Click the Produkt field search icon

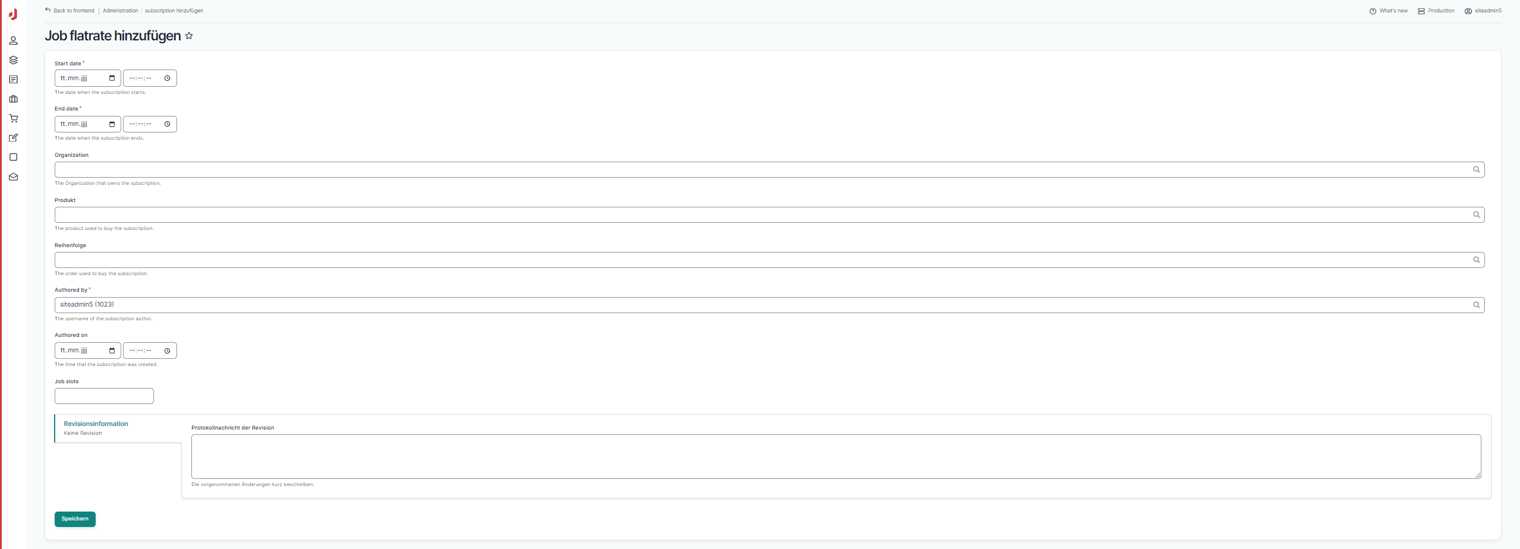pyautogui.click(x=1476, y=215)
